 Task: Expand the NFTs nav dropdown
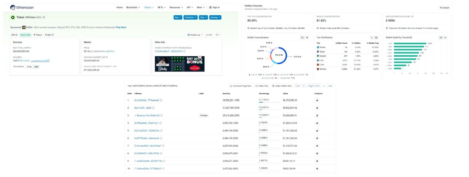[x=162, y=7]
